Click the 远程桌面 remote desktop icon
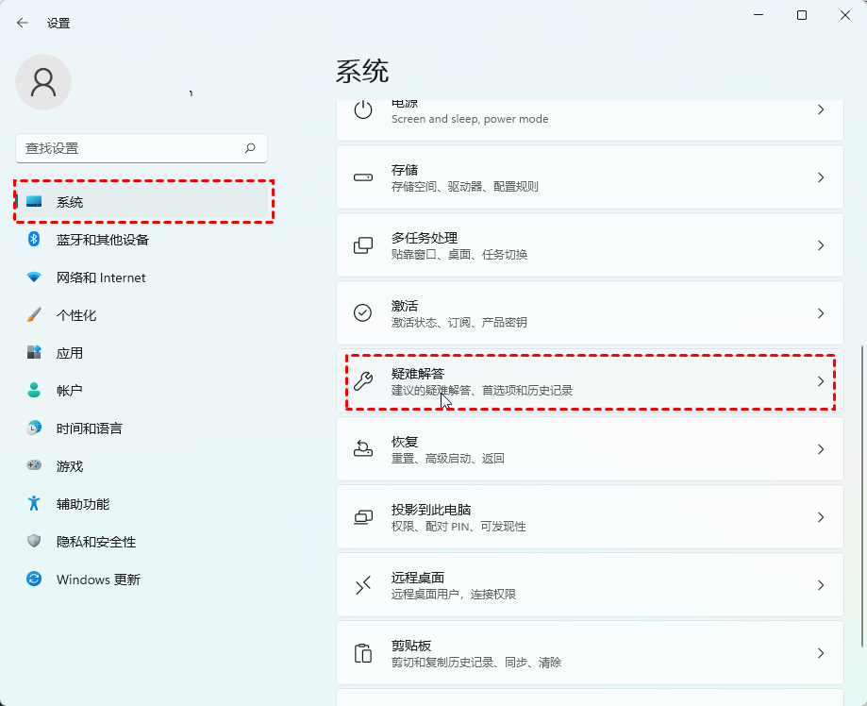 tap(363, 585)
